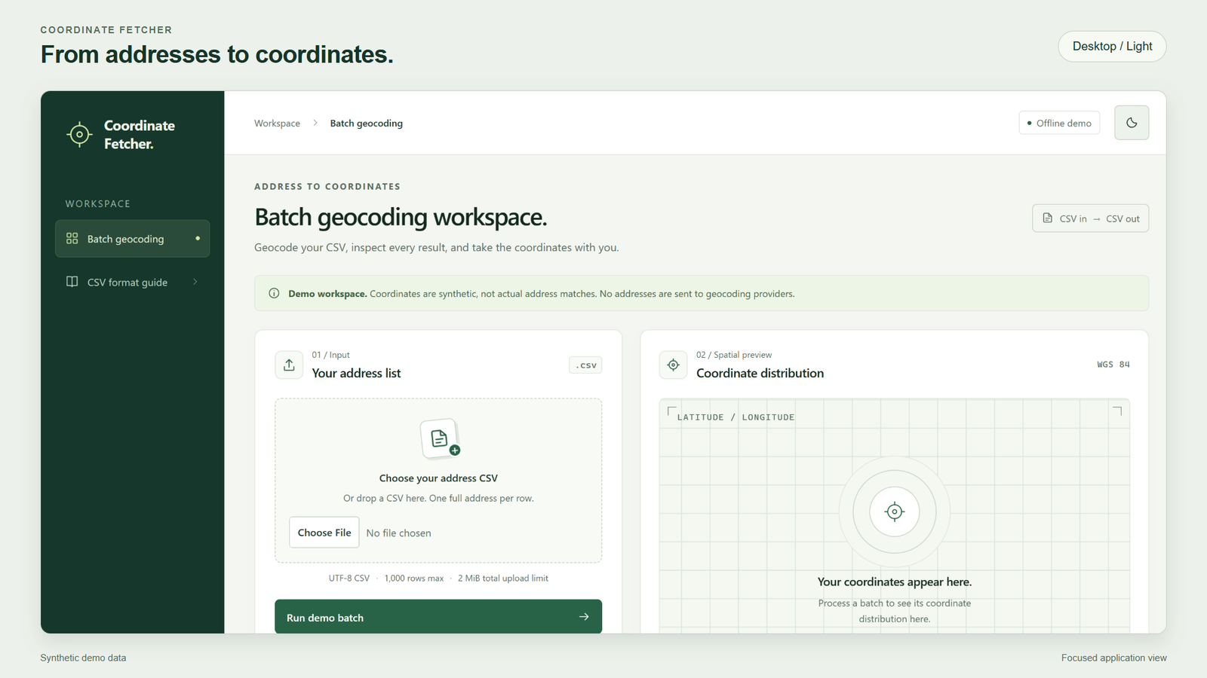Image resolution: width=1207 pixels, height=678 pixels.
Task: Click the center target icon in the map preview
Action: click(x=895, y=512)
